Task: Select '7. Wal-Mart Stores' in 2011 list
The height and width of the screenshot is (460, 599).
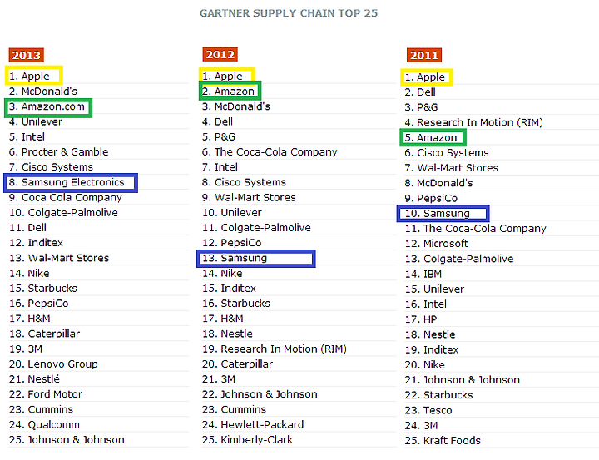Action: (452, 168)
